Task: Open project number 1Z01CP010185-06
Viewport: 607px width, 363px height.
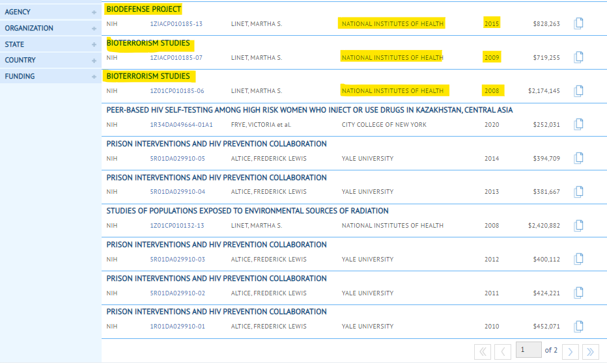Action: coord(177,91)
